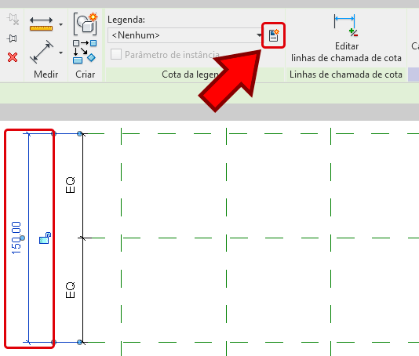The width and height of the screenshot is (419, 356).
Task: Toggle the blue padlock on dimension
Action: [x=45, y=238]
